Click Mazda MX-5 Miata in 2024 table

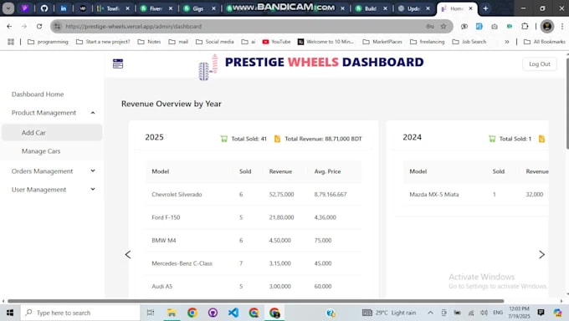[434, 195]
